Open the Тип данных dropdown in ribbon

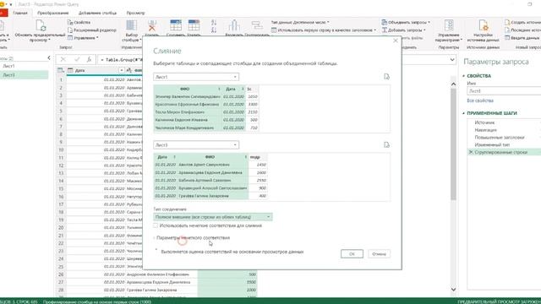click(300, 22)
